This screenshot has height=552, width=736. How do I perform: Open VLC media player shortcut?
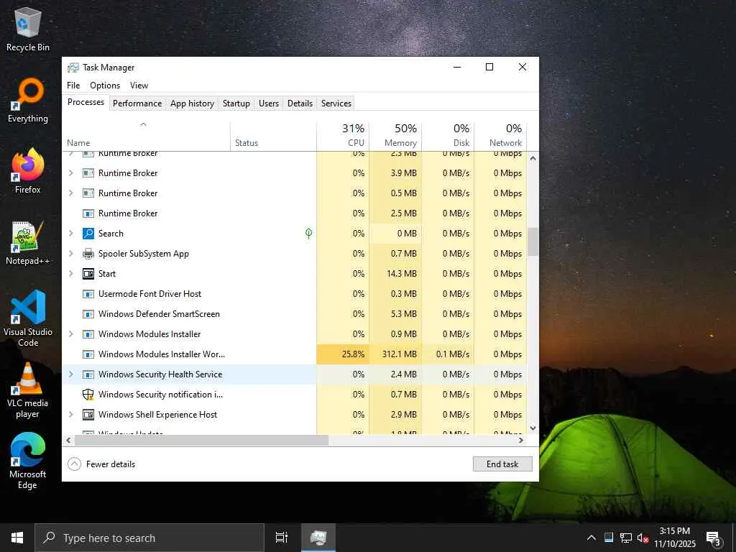tap(28, 390)
